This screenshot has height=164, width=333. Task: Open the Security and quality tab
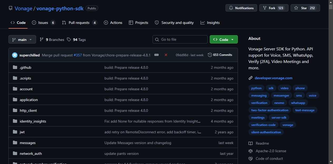coord(174,23)
